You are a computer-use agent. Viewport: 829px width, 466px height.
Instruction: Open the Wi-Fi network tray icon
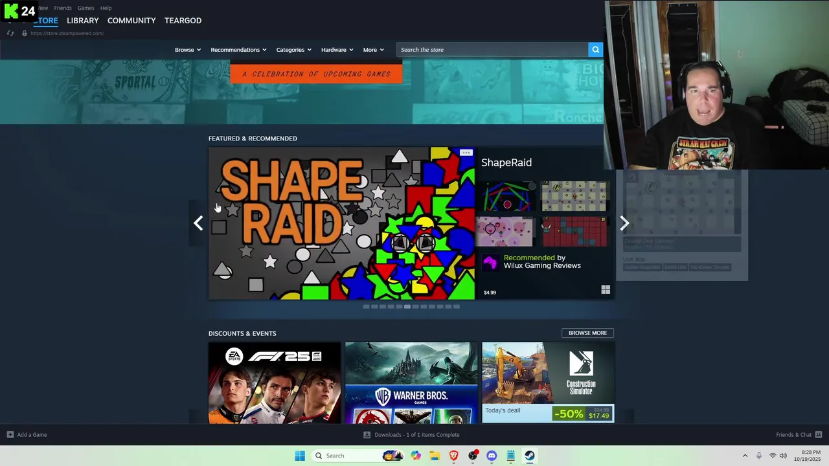pos(772,456)
